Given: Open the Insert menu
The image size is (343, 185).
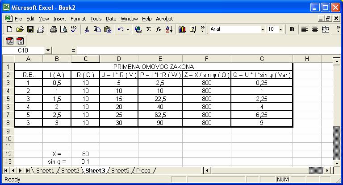Looking at the screenshot, I should point(59,19).
